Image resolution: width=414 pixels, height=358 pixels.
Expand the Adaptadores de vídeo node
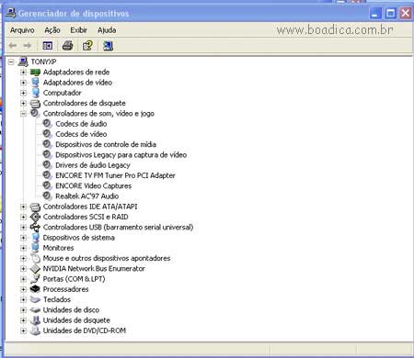pyautogui.click(x=23, y=83)
